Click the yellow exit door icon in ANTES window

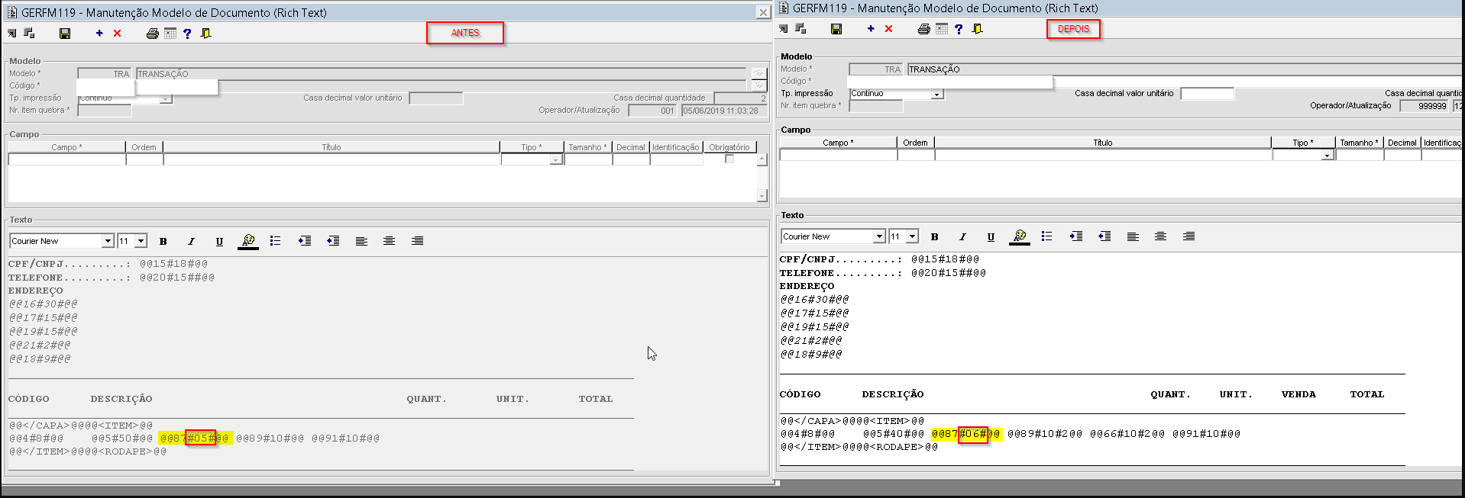pos(205,34)
